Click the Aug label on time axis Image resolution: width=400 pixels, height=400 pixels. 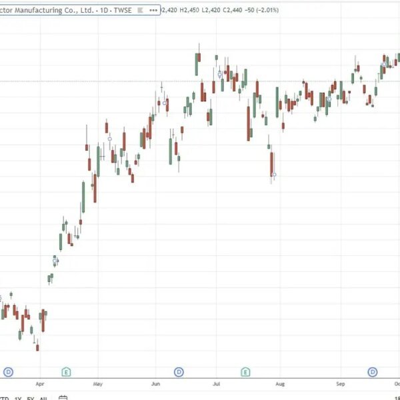pos(280,384)
